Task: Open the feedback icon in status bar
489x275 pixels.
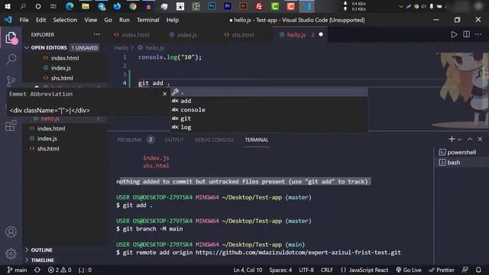Action: [465, 270]
